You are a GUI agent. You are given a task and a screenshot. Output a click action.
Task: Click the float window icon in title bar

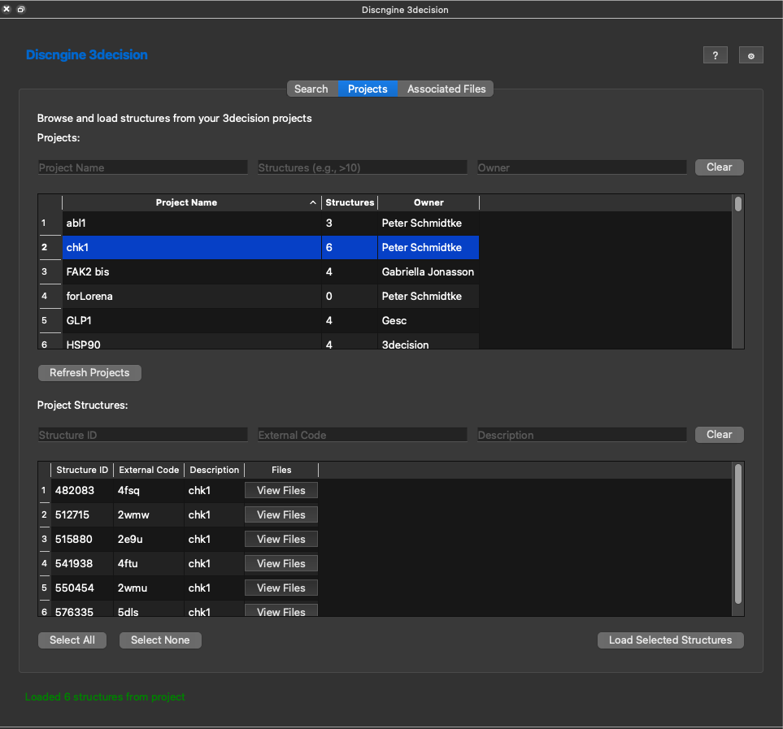21,9
